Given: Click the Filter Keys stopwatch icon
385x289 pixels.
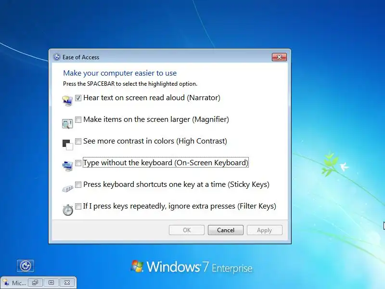Looking at the screenshot, I should [67, 210].
